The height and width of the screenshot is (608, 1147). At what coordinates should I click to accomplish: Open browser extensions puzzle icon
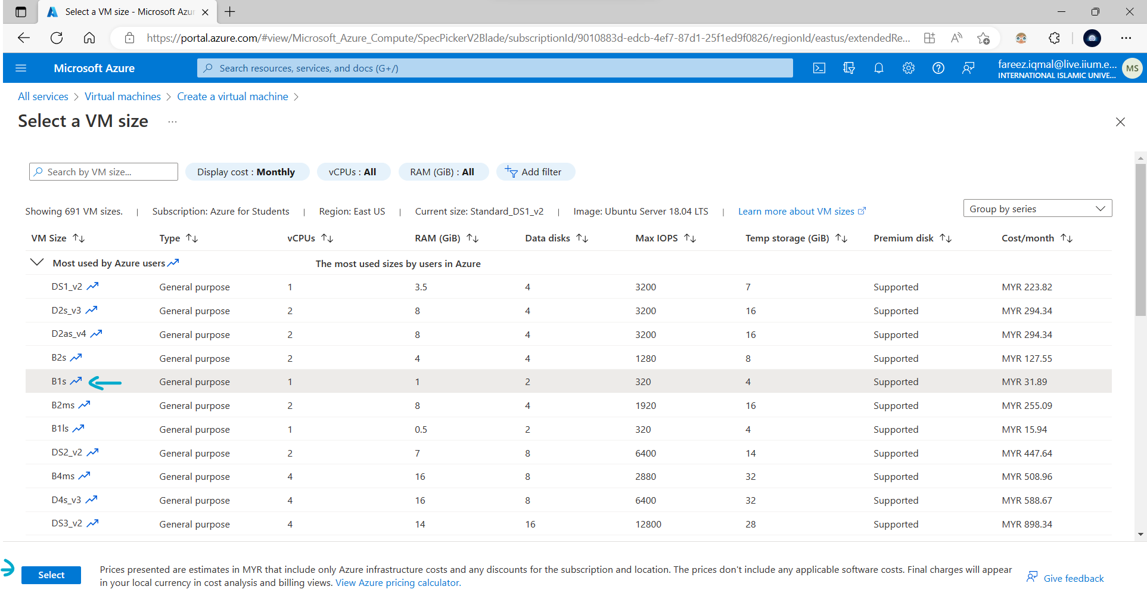pyautogui.click(x=1054, y=38)
